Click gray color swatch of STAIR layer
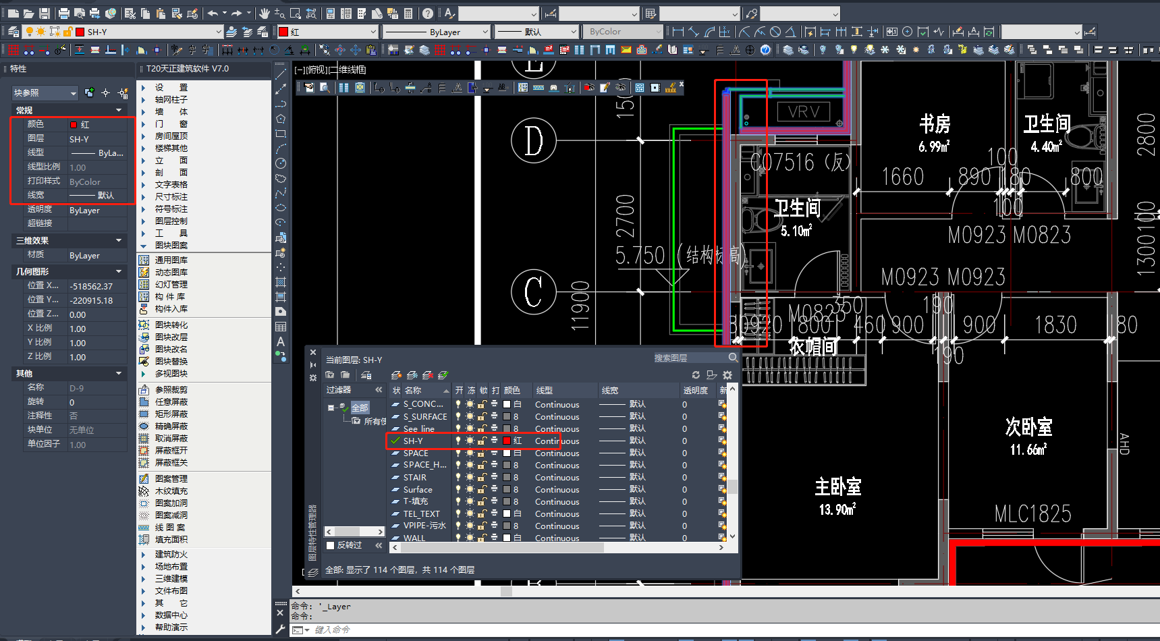The image size is (1160, 641). (x=507, y=477)
